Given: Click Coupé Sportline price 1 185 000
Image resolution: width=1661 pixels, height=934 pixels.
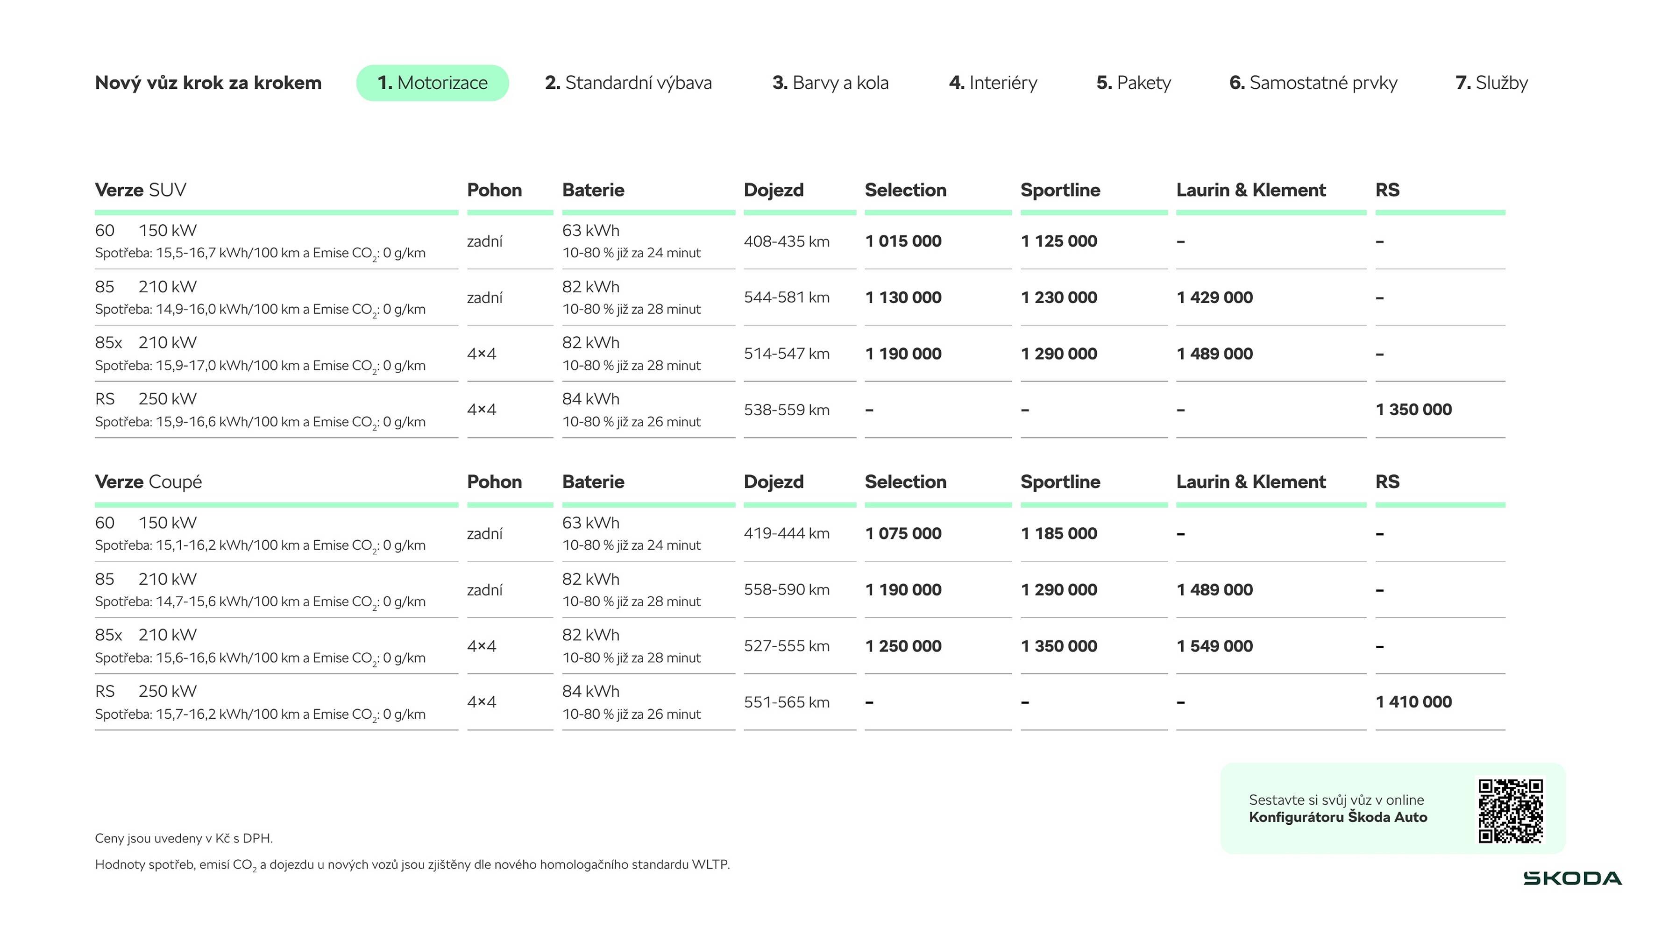Looking at the screenshot, I should 1059,533.
